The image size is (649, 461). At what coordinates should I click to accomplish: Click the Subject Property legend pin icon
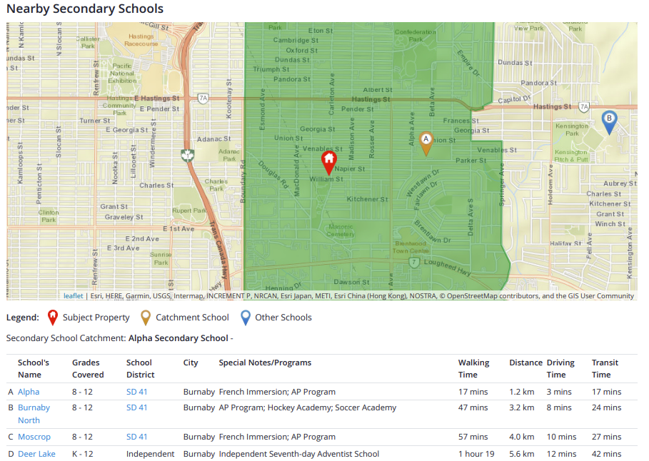[x=52, y=318]
